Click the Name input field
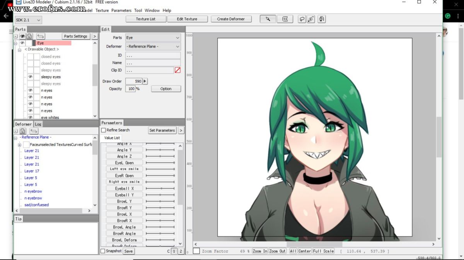 (x=153, y=63)
